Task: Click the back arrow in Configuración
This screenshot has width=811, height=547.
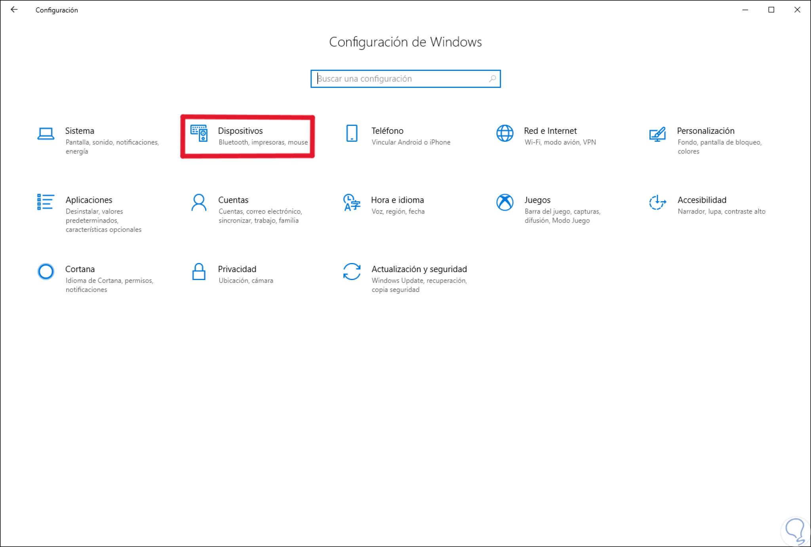Action: click(x=14, y=10)
